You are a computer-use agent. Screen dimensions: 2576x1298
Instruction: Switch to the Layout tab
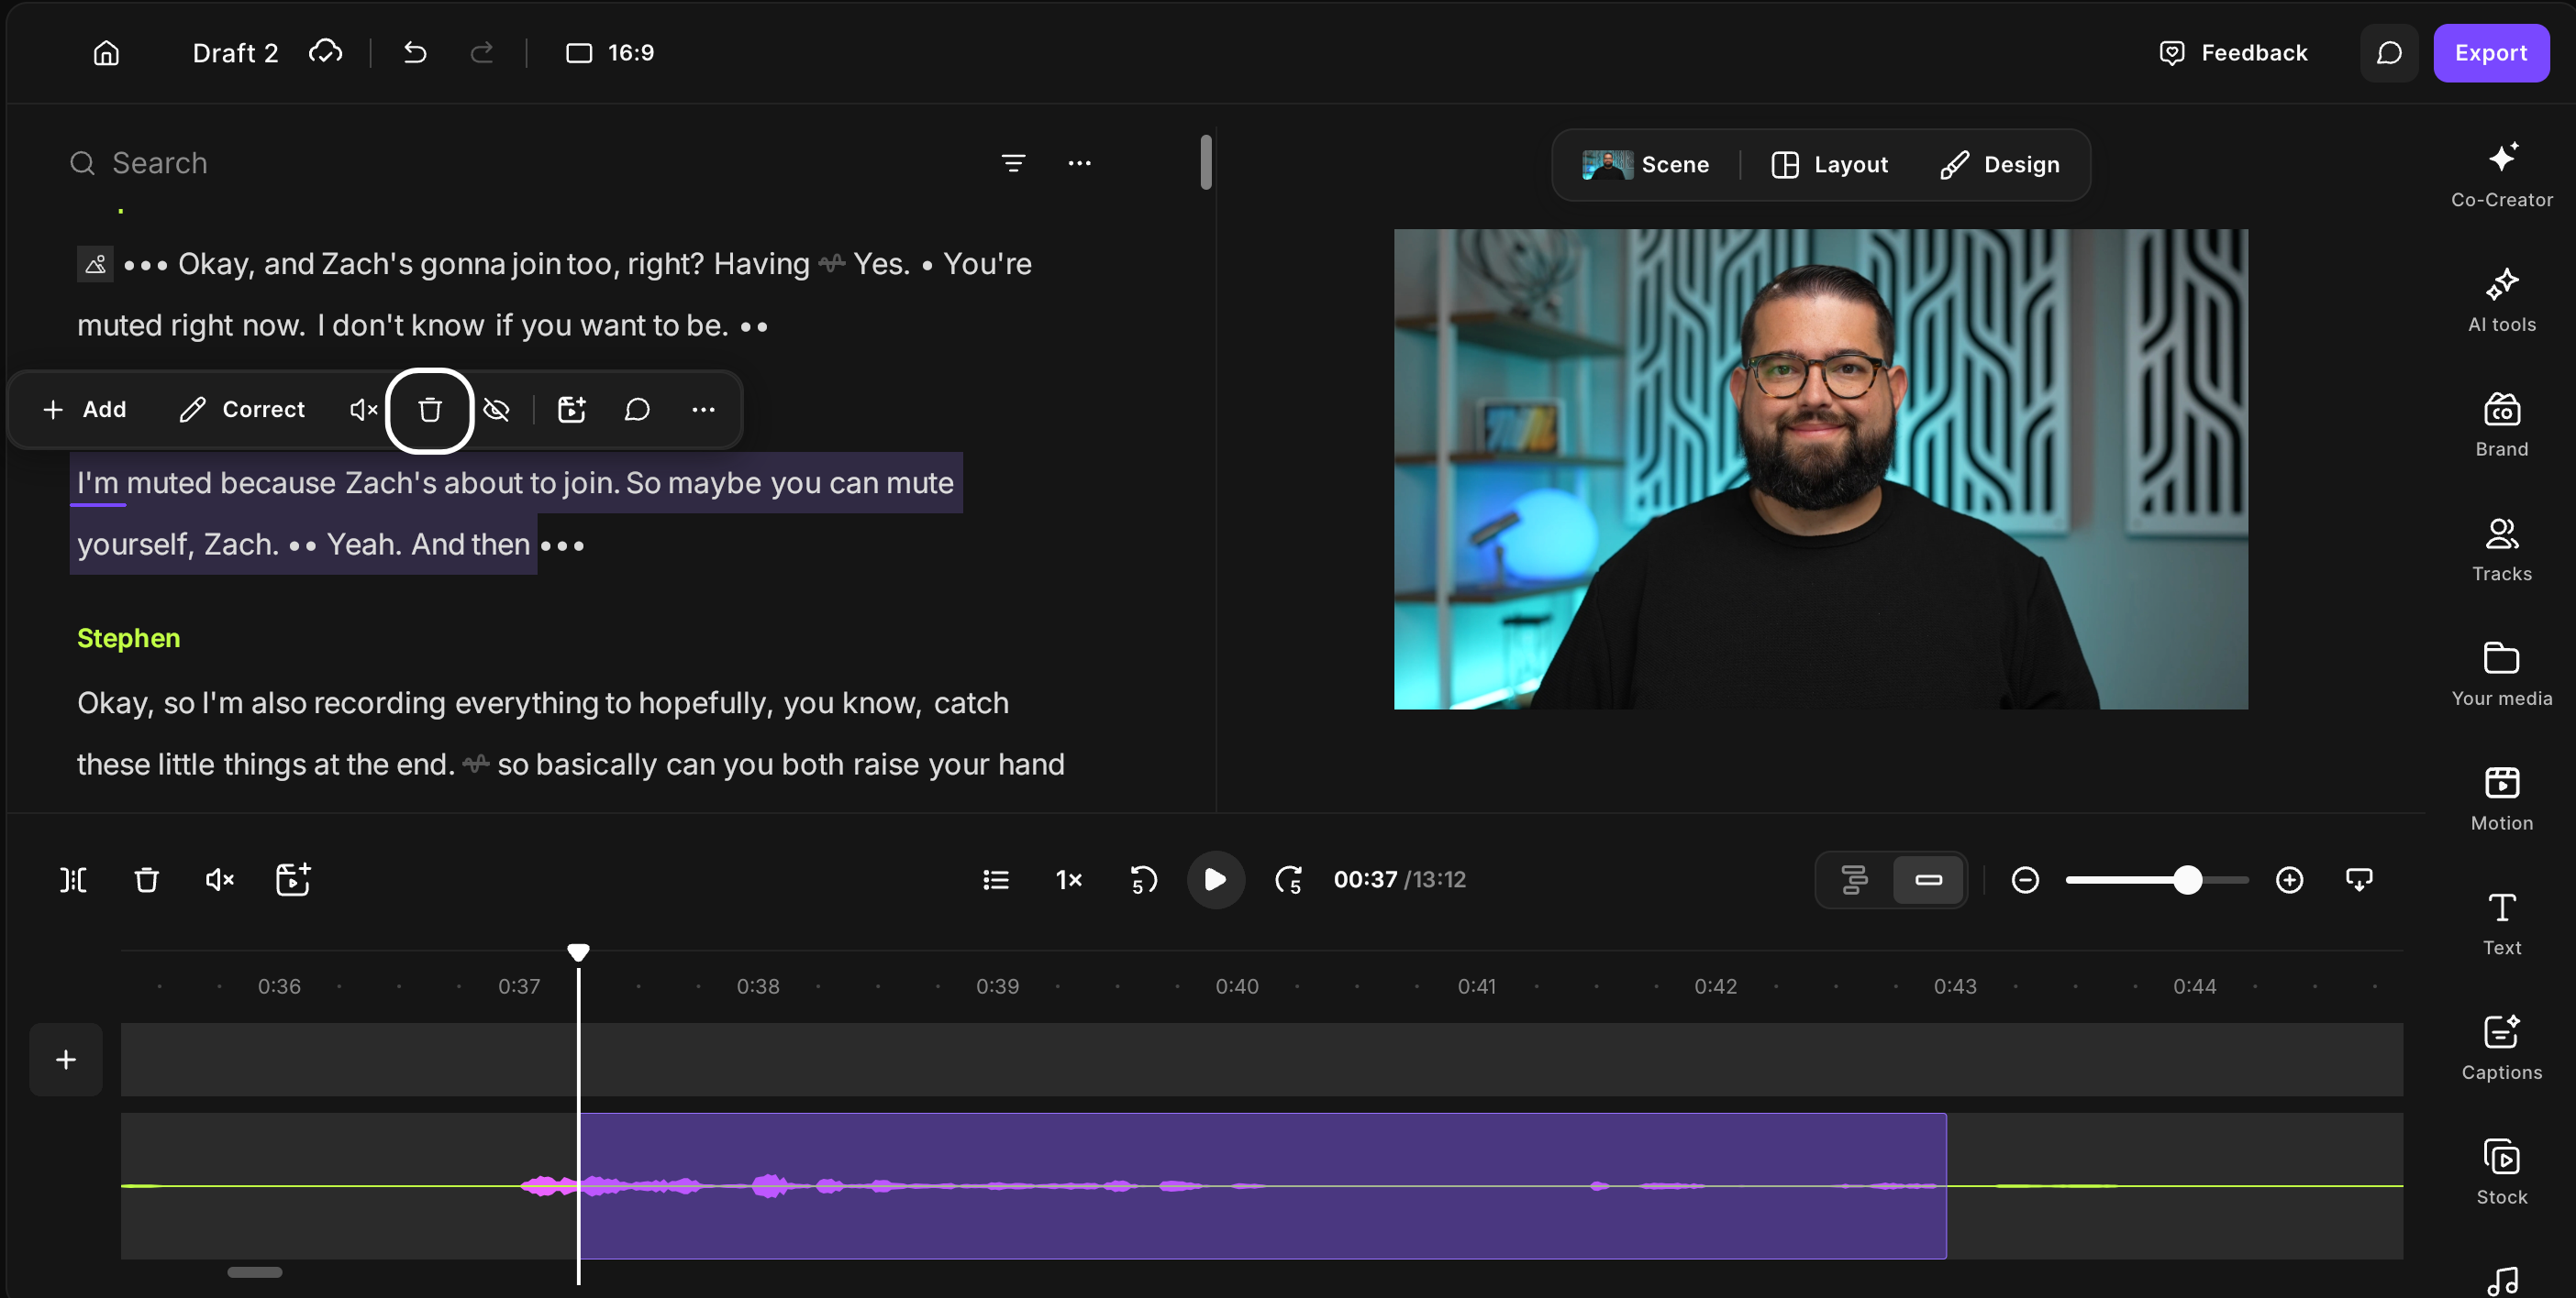[1829, 165]
